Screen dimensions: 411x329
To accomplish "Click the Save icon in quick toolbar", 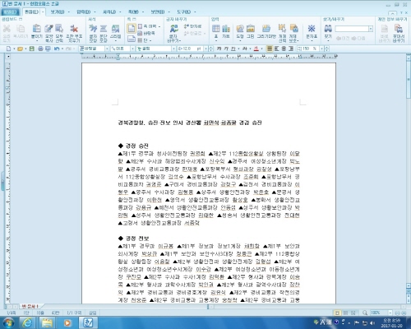I will point(32,49).
